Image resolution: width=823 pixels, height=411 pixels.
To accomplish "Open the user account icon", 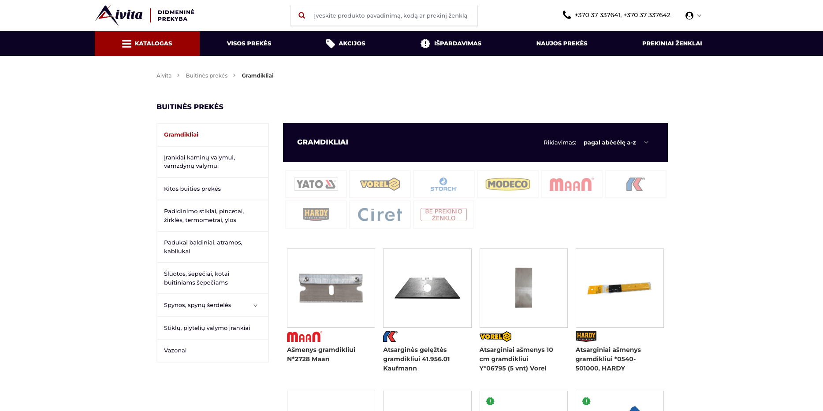I will [x=689, y=16].
